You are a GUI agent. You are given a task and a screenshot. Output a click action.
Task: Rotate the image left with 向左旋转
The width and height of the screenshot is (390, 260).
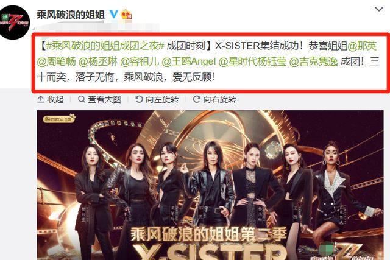tap(157, 99)
